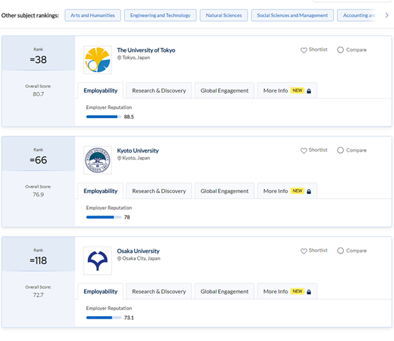394x341 pixels.
Task: Click Osaka City, Japan location text
Action: pyautogui.click(x=141, y=258)
